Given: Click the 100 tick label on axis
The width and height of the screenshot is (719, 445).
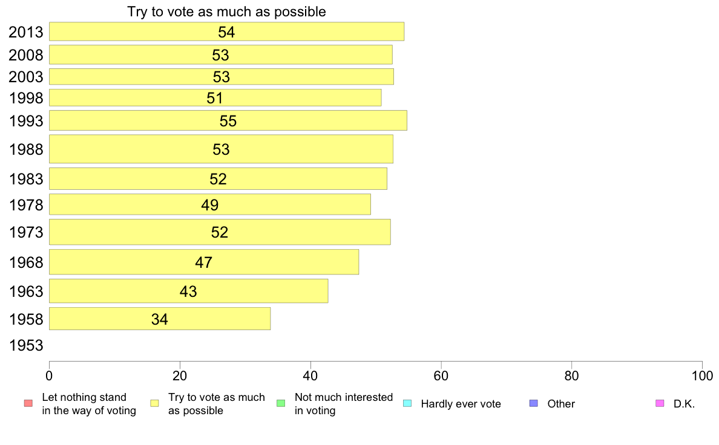Looking at the screenshot, I should pos(702,376).
